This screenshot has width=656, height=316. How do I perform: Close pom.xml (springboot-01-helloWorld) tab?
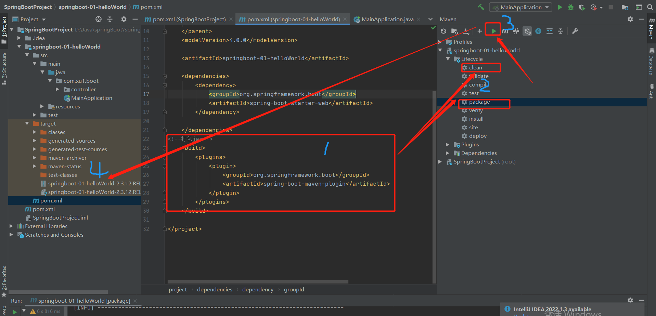(x=345, y=19)
